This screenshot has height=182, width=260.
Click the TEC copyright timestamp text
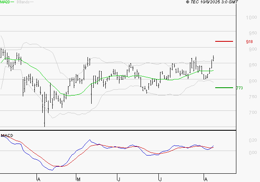pos(212,2)
